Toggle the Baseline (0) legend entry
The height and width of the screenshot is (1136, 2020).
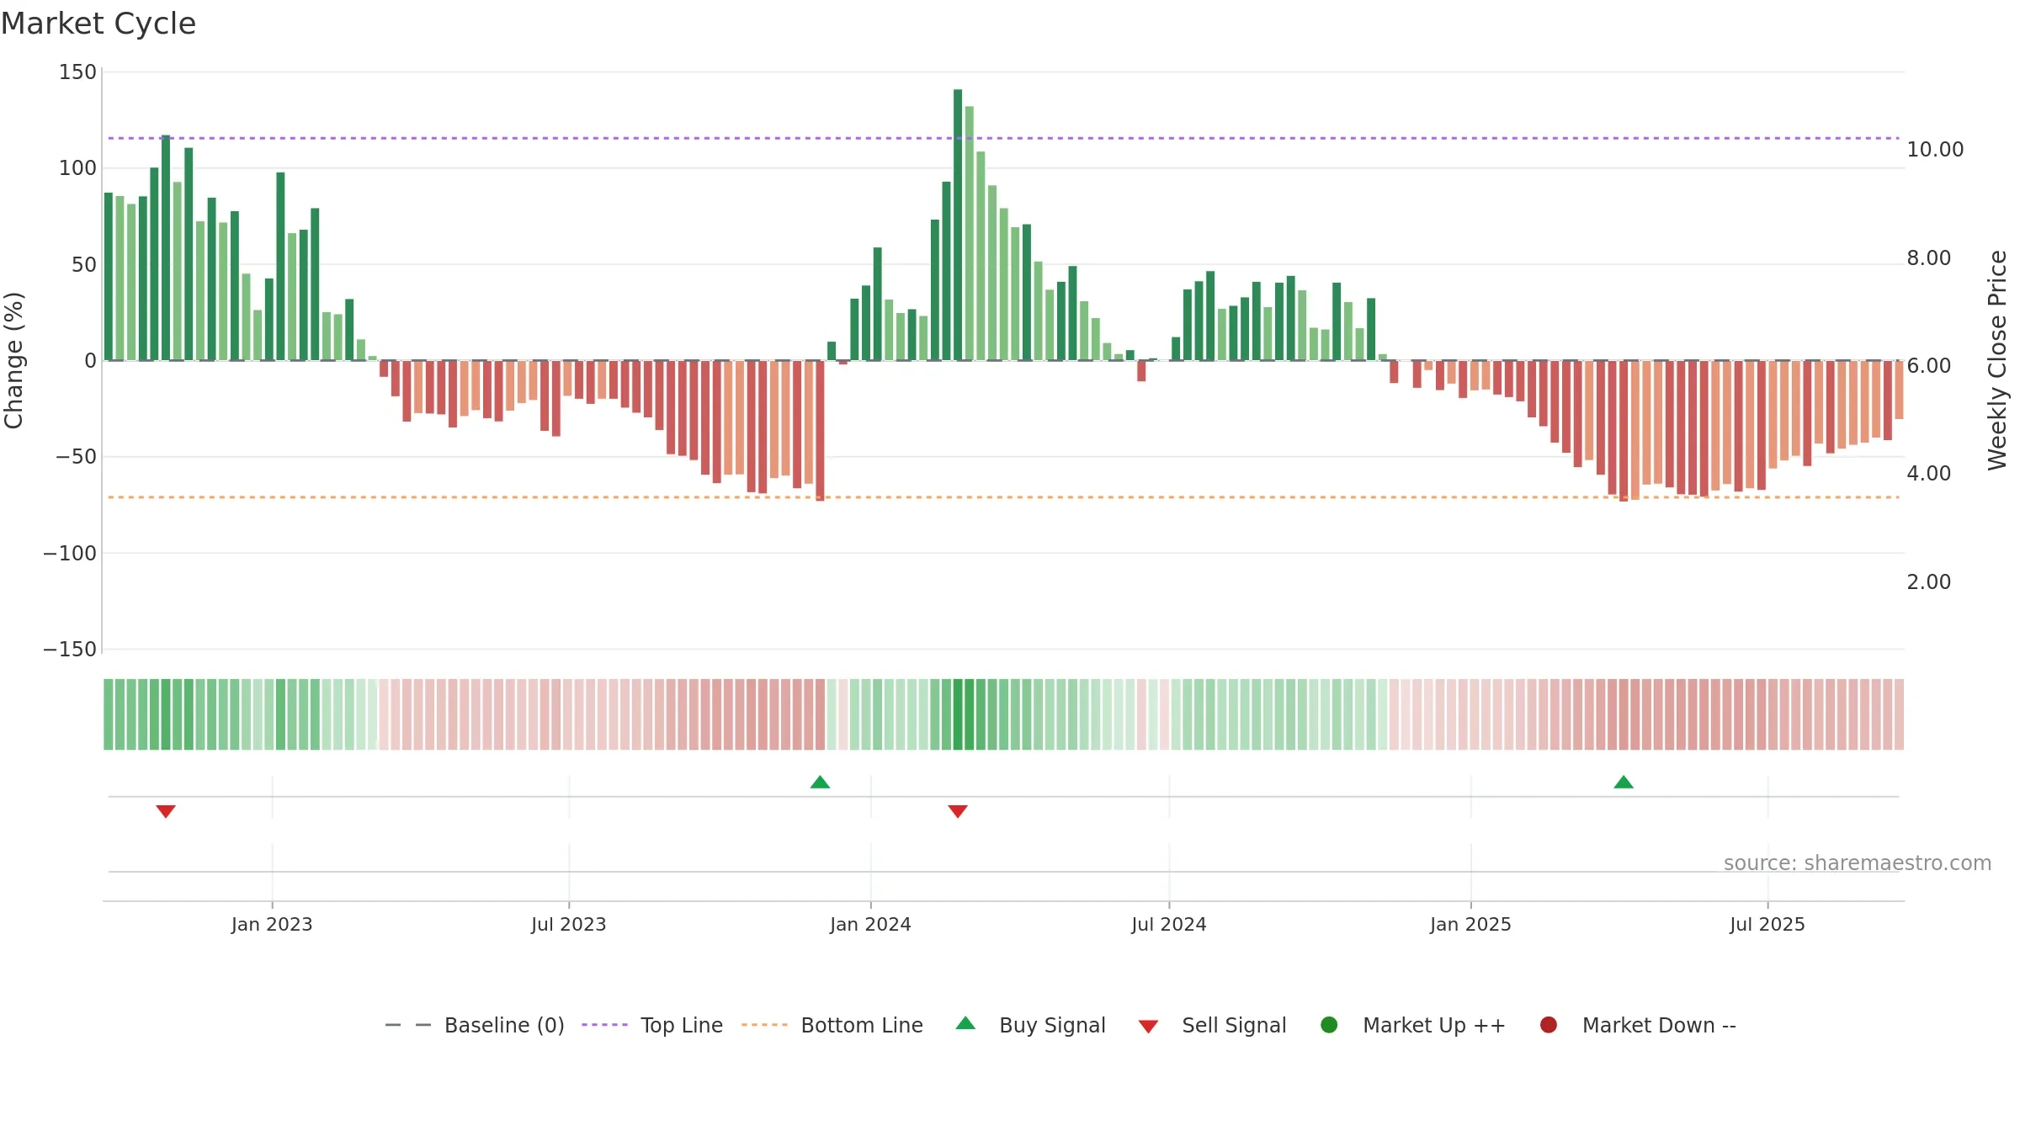click(475, 1025)
